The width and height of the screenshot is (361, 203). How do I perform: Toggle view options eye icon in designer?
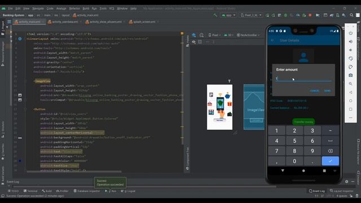point(194,42)
